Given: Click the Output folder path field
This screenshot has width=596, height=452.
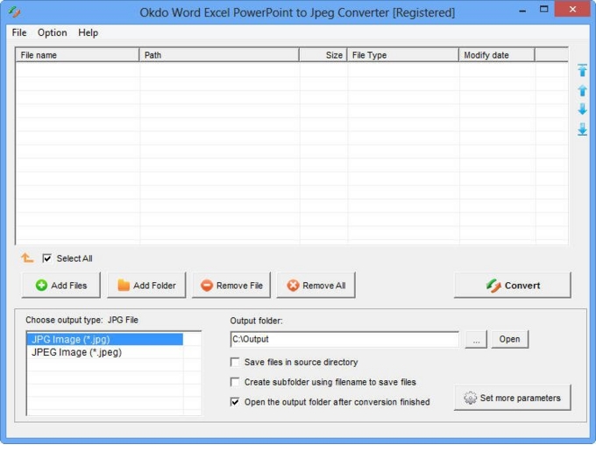Looking at the screenshot, I should point(344,339).
